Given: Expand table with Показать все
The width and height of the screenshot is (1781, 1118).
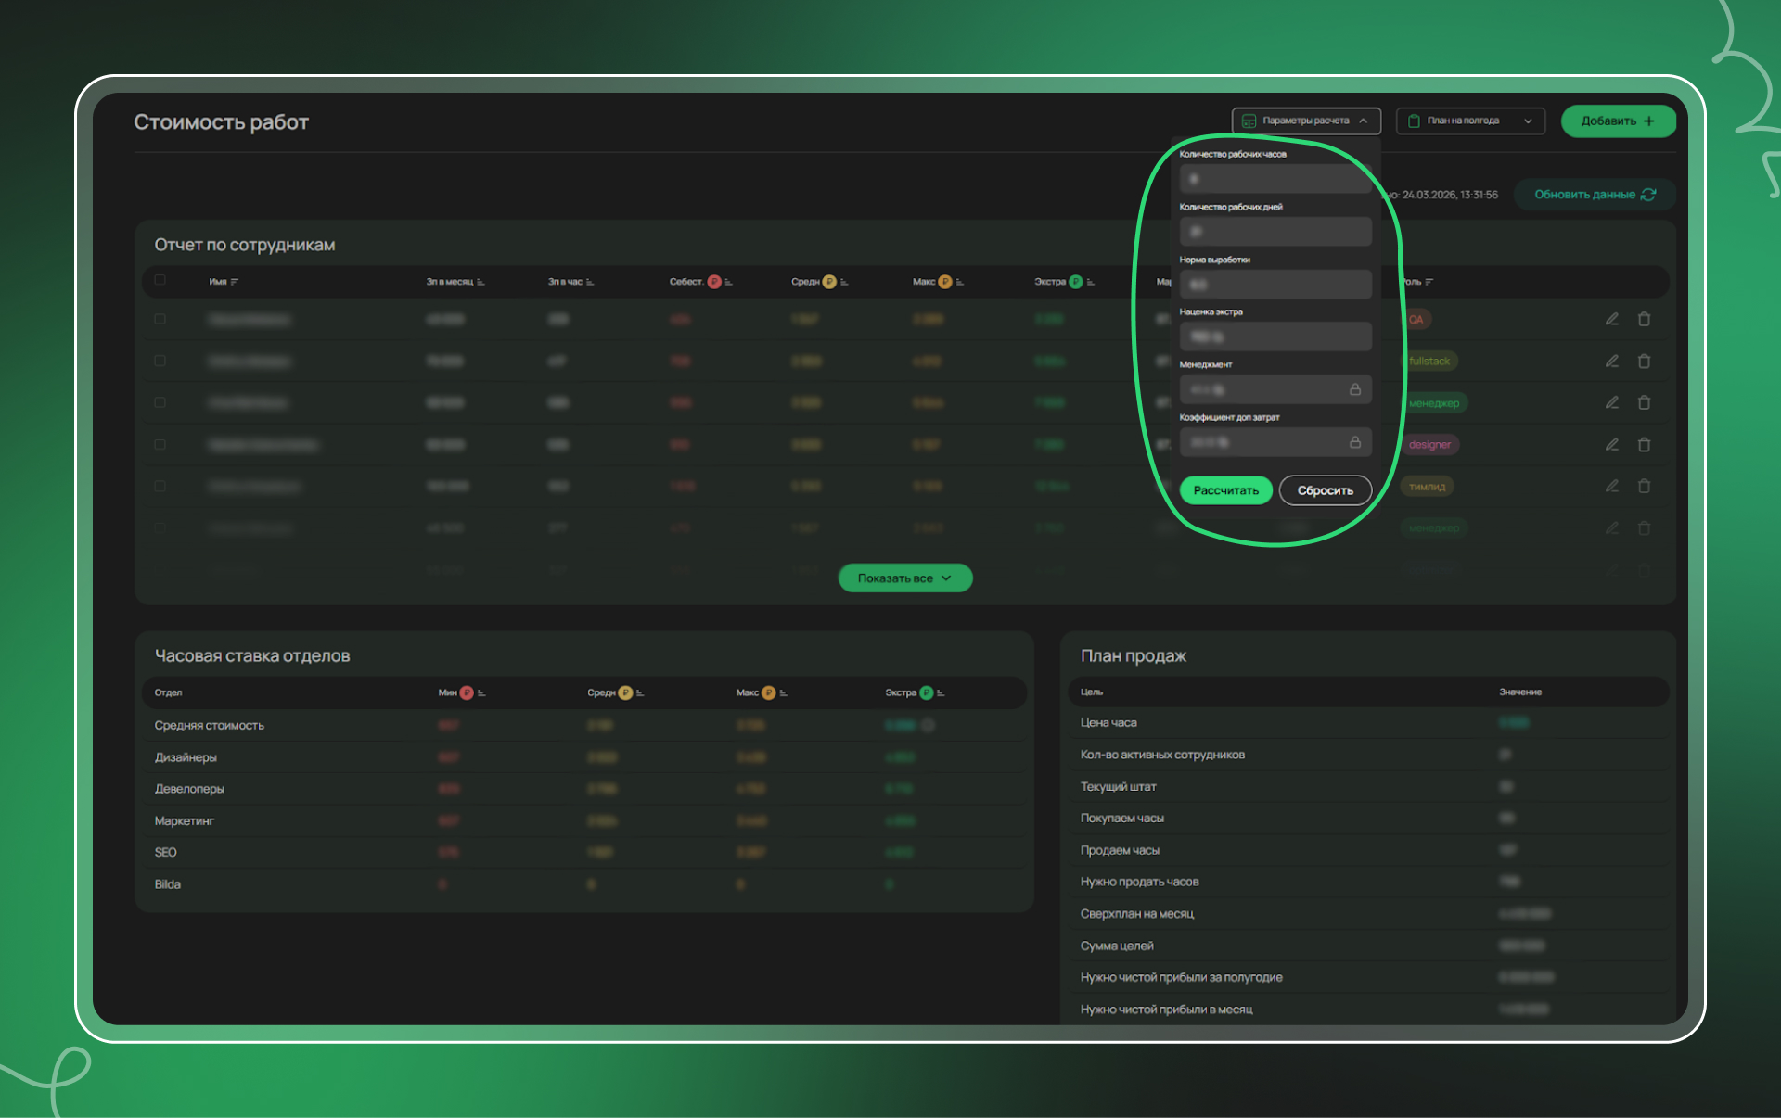Looking at the screenshot, I should pos(904,578).
